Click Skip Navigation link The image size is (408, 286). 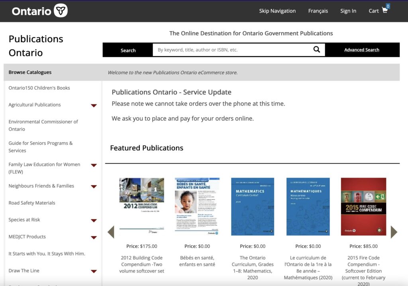click(x=277, y=11)
